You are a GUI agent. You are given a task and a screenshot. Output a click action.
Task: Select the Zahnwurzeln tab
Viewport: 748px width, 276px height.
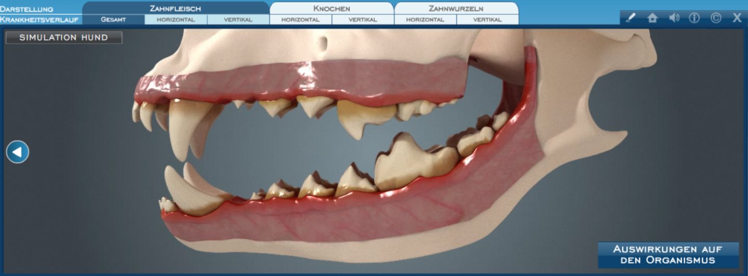tap(456, 8)
